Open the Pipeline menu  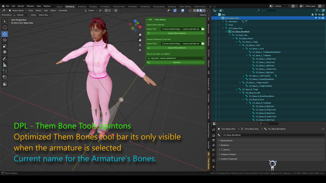[x=47, y=6]
